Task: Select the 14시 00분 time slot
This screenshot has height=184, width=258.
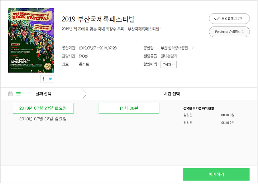Action: click(x=129, y=108)
